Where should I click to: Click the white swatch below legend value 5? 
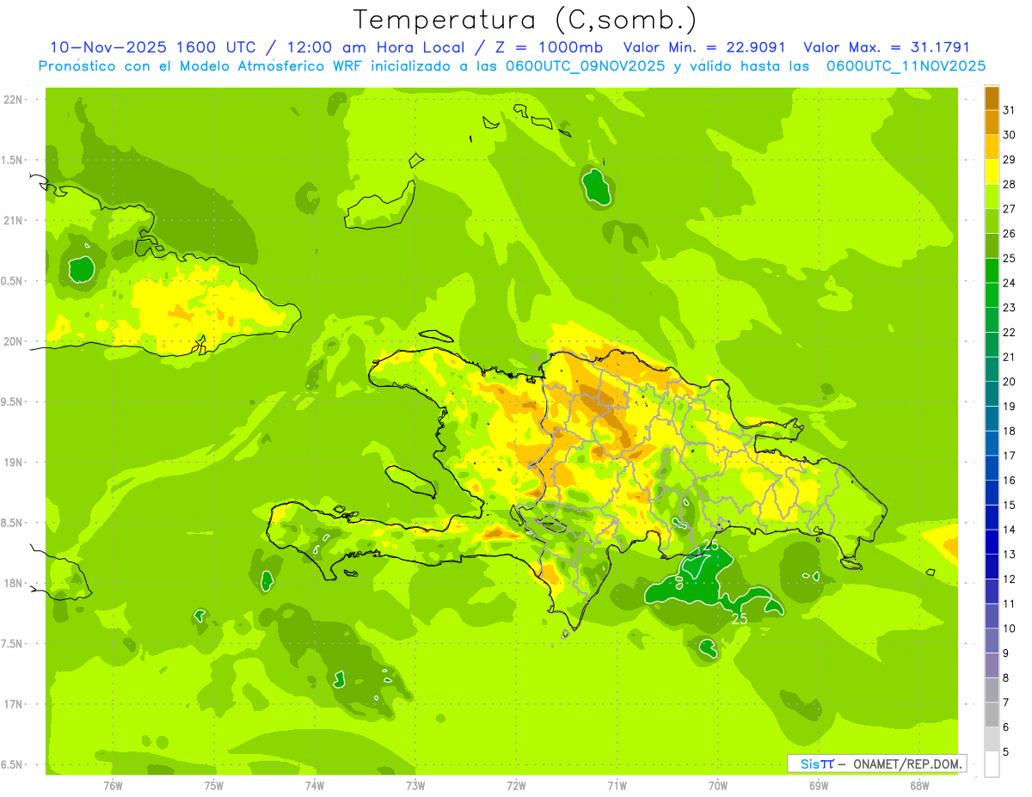point(992,764)
